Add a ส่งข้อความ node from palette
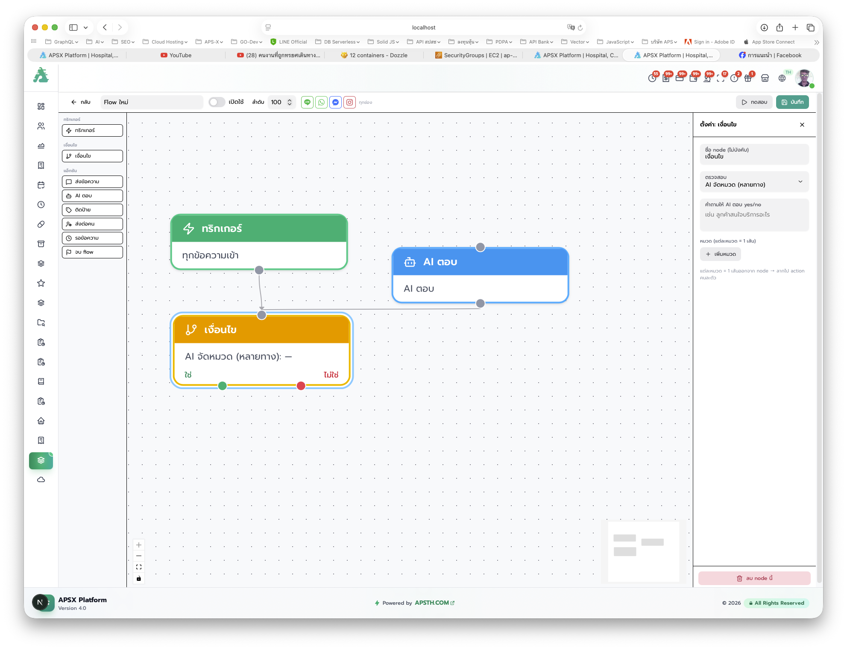The height and width of the screenshot is (650, 847). tap(92, 182)
